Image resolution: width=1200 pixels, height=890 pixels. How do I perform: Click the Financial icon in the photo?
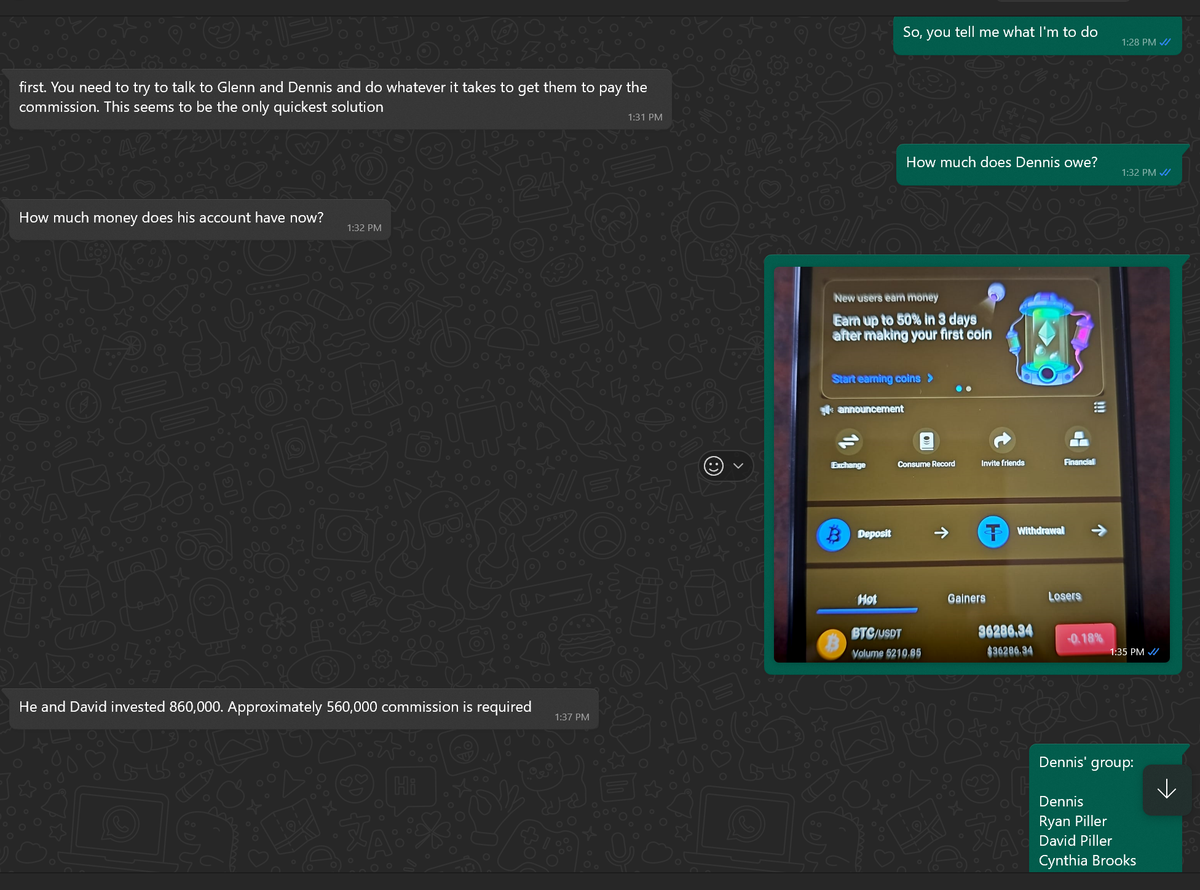tap(1079, 439)
